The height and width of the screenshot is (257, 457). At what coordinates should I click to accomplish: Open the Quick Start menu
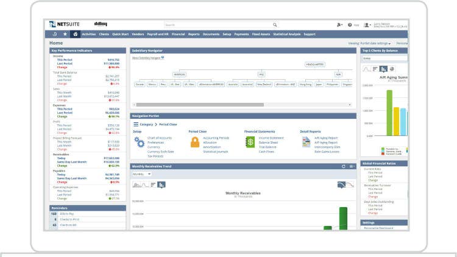[121, 34]
